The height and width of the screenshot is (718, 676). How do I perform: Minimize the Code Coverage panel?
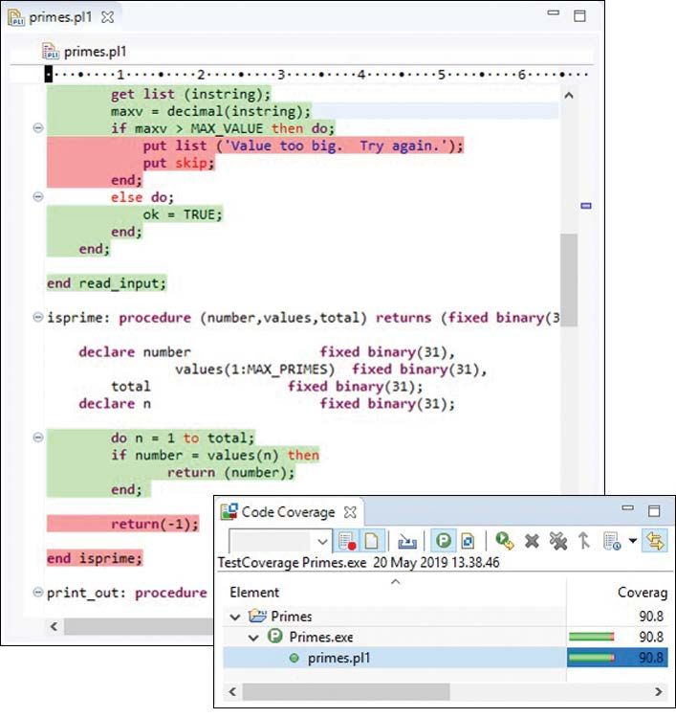click(x=627, y=507)
